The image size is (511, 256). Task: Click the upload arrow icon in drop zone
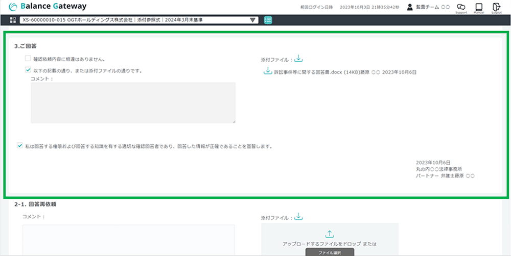point(330,234)
